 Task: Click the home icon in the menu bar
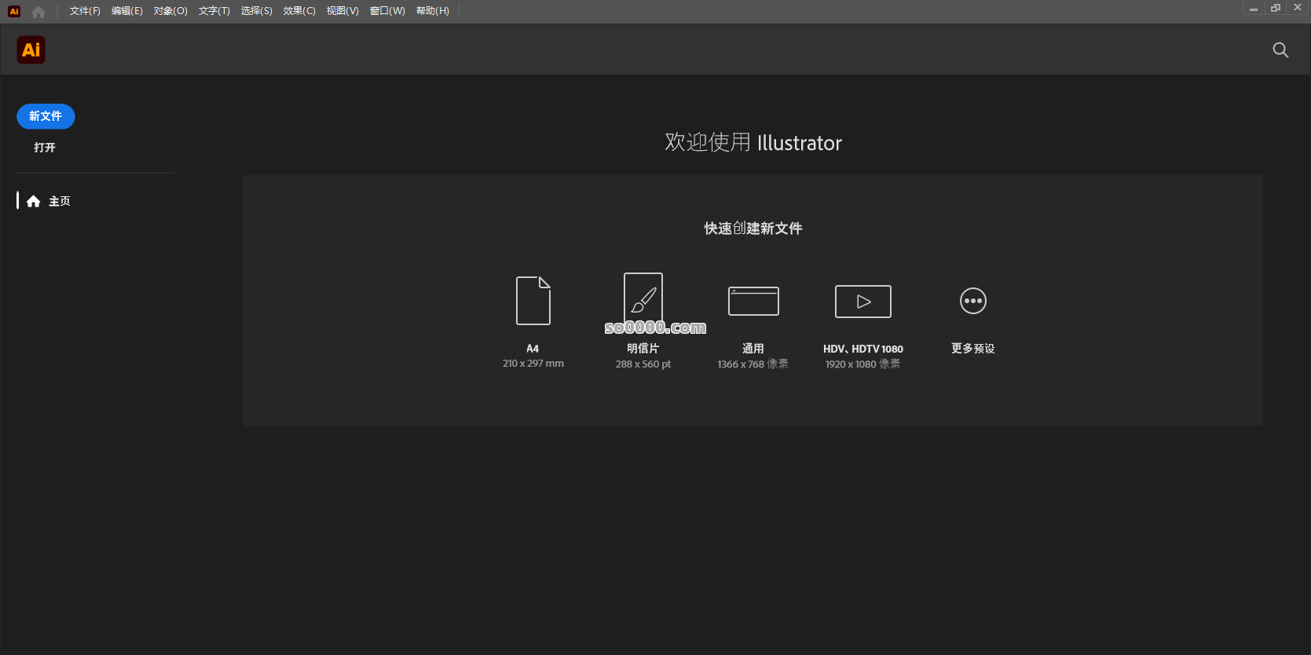click(38, 12)
